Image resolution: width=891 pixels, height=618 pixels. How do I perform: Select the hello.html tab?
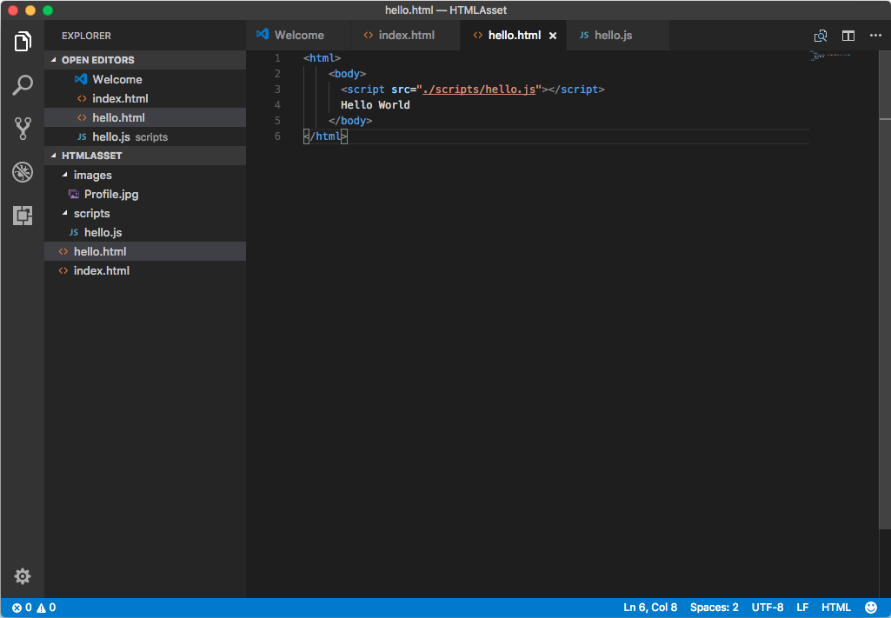click(514, 36)
